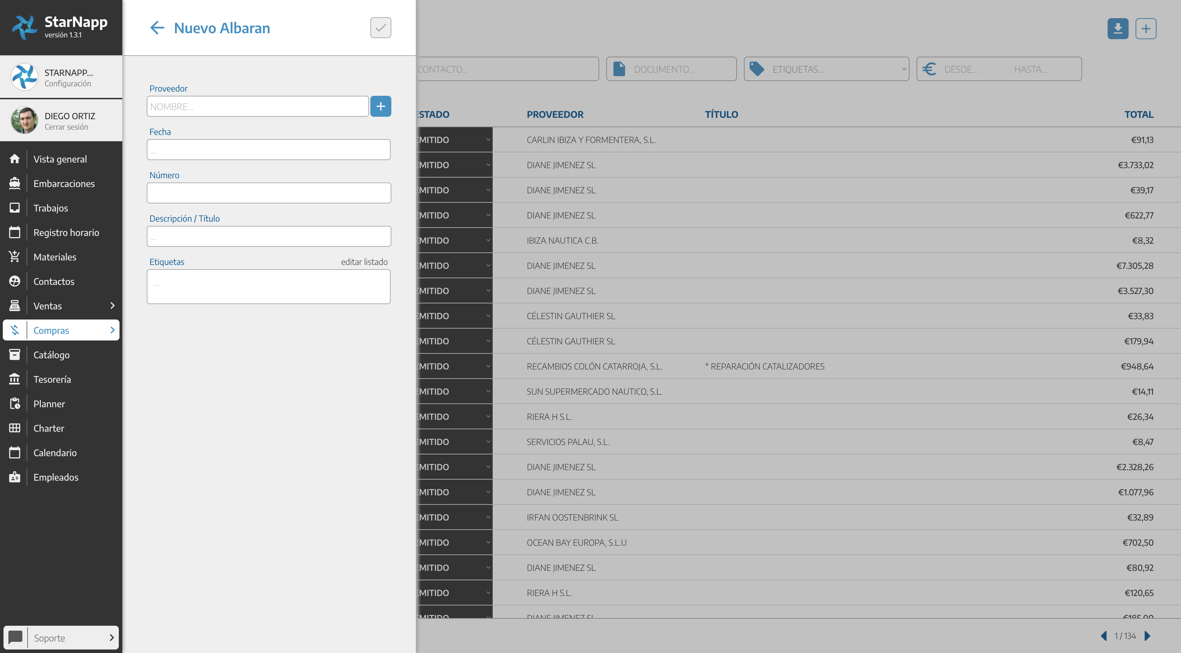Click the Fecha date input field
This screenshot has height=653, width=1181.
(x=268, y=150)
